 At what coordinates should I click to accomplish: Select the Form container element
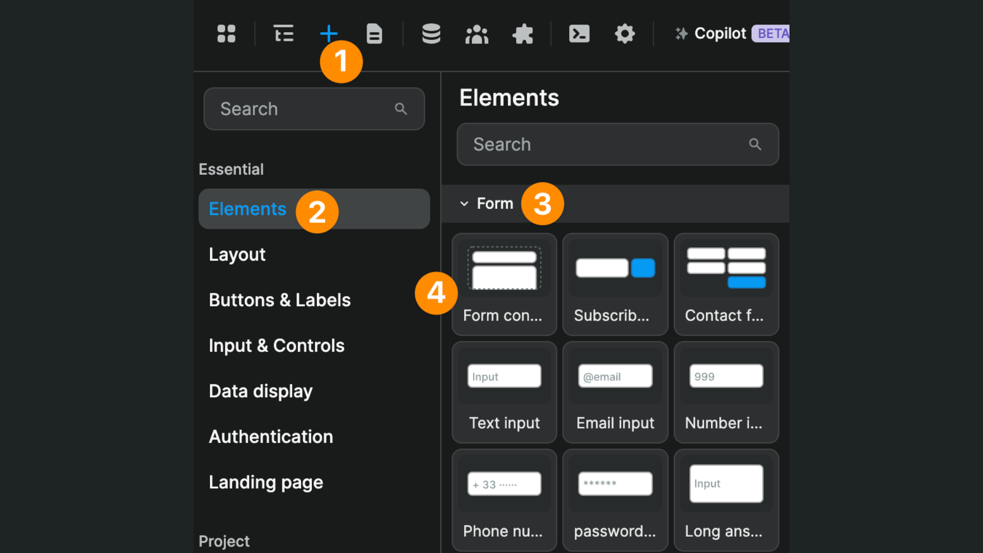tap(504, 284)
